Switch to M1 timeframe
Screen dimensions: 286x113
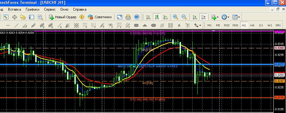(x=210, y=25)
